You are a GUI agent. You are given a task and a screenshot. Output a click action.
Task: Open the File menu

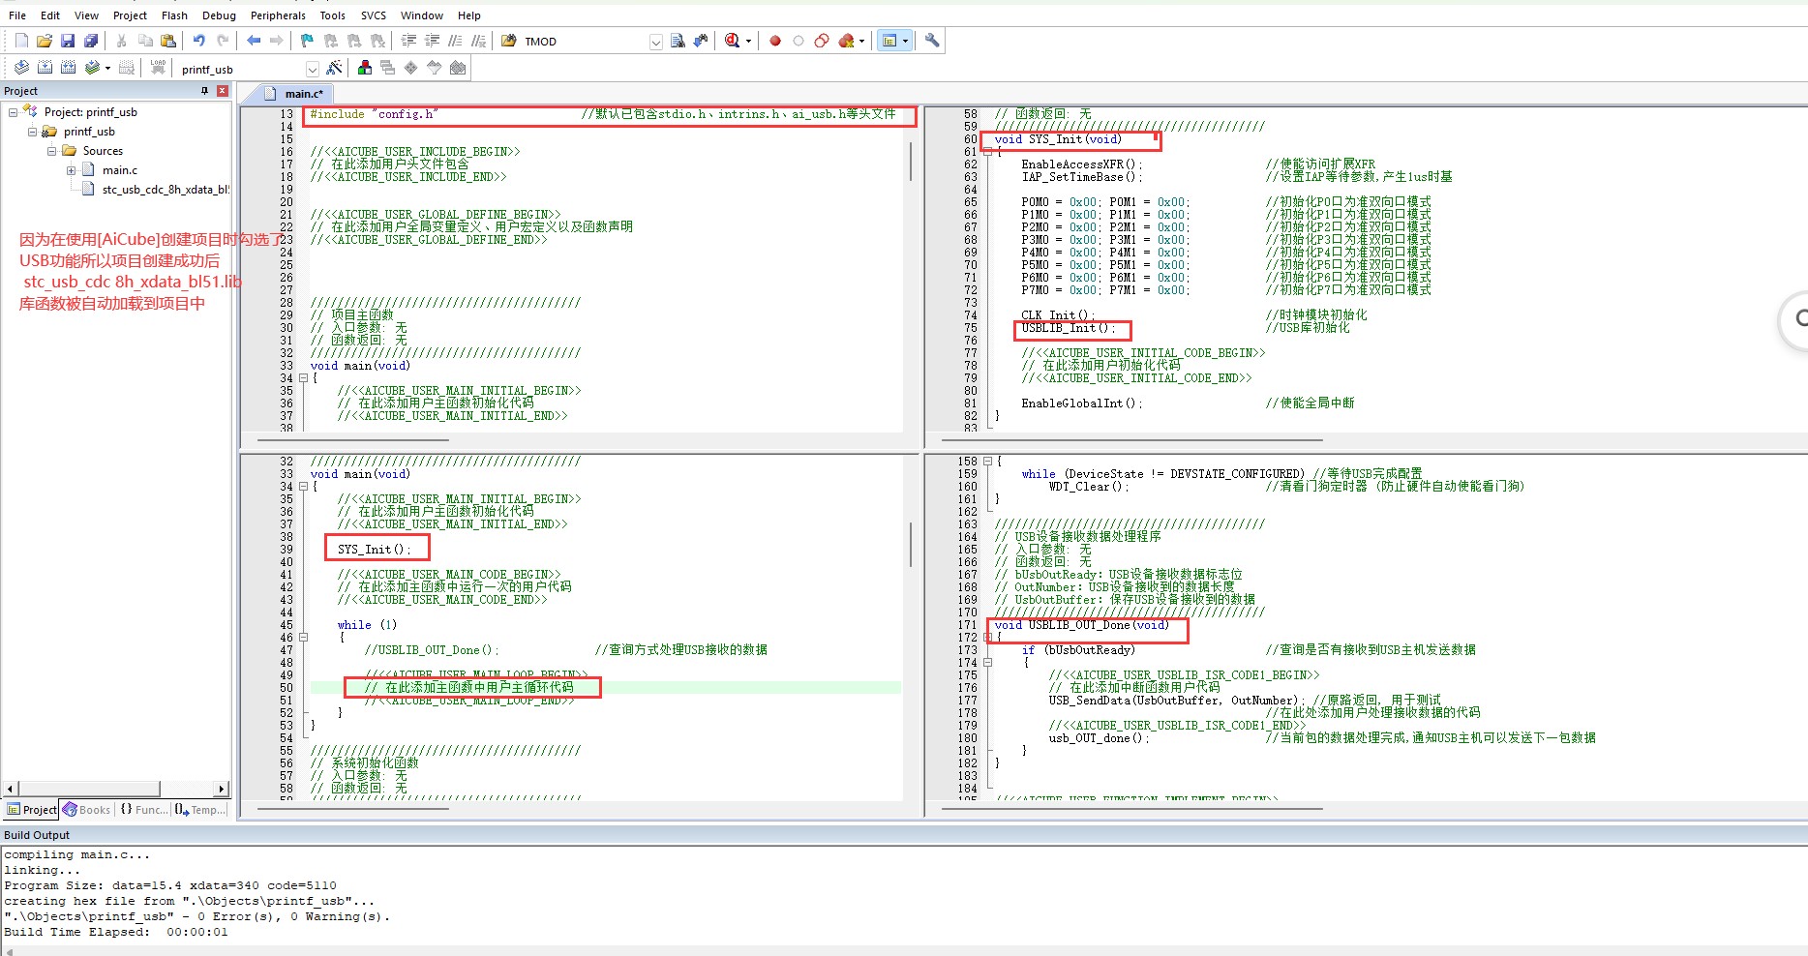17,15
